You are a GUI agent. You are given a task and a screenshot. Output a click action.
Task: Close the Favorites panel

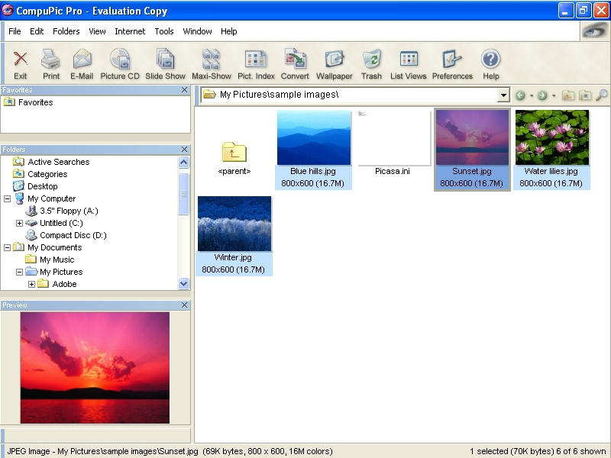point(184,90)
